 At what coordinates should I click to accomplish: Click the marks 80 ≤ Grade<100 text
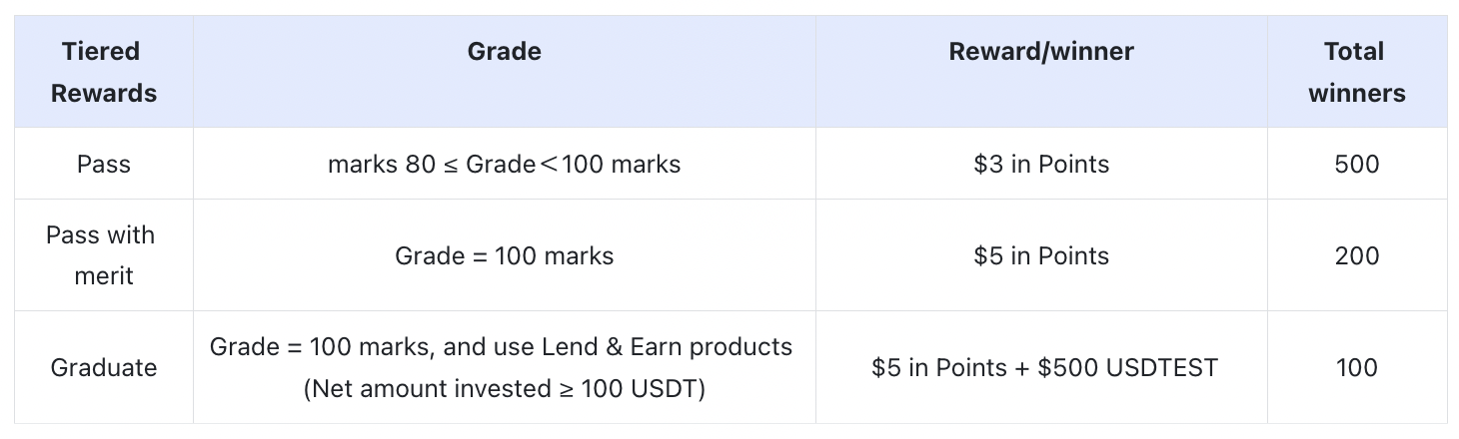[x=504, y=164]
